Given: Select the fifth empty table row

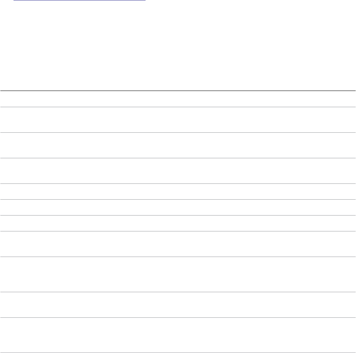Looking at the screenshot, I should click(x=178, y=192).
